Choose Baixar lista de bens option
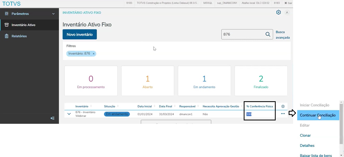This screenshot has height=157, width=344. 316,155
